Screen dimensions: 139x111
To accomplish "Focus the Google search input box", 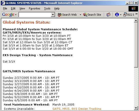I will coord(35,15).
